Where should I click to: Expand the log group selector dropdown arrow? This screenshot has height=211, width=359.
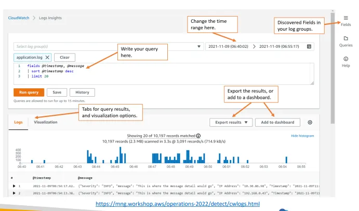click(x=199, y=46)
